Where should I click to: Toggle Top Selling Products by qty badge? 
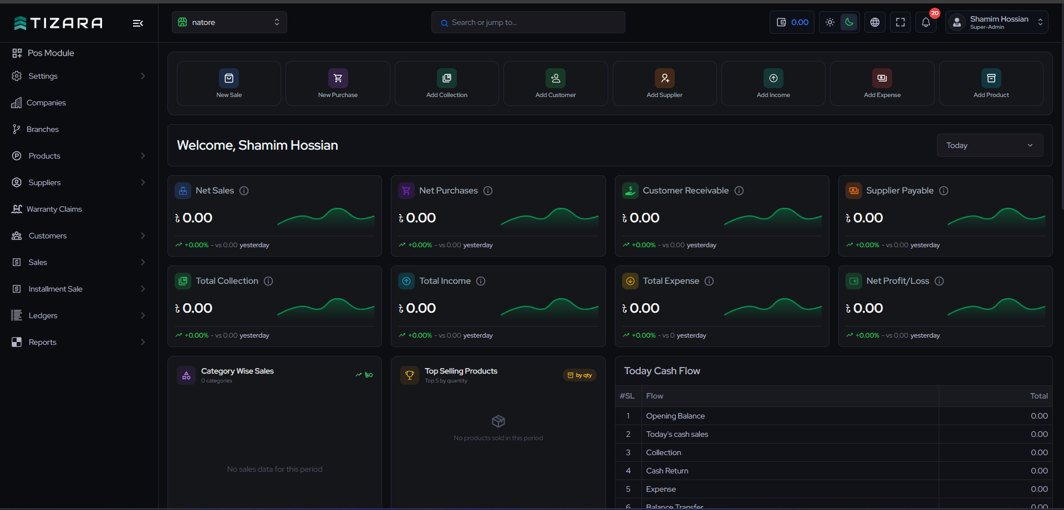579,375
